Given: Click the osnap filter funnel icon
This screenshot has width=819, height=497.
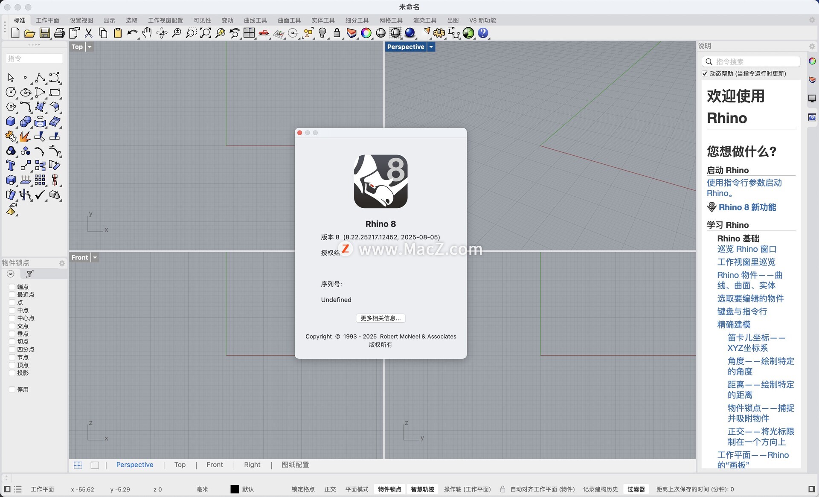Looking at the screenshot, I should point(29,274).
